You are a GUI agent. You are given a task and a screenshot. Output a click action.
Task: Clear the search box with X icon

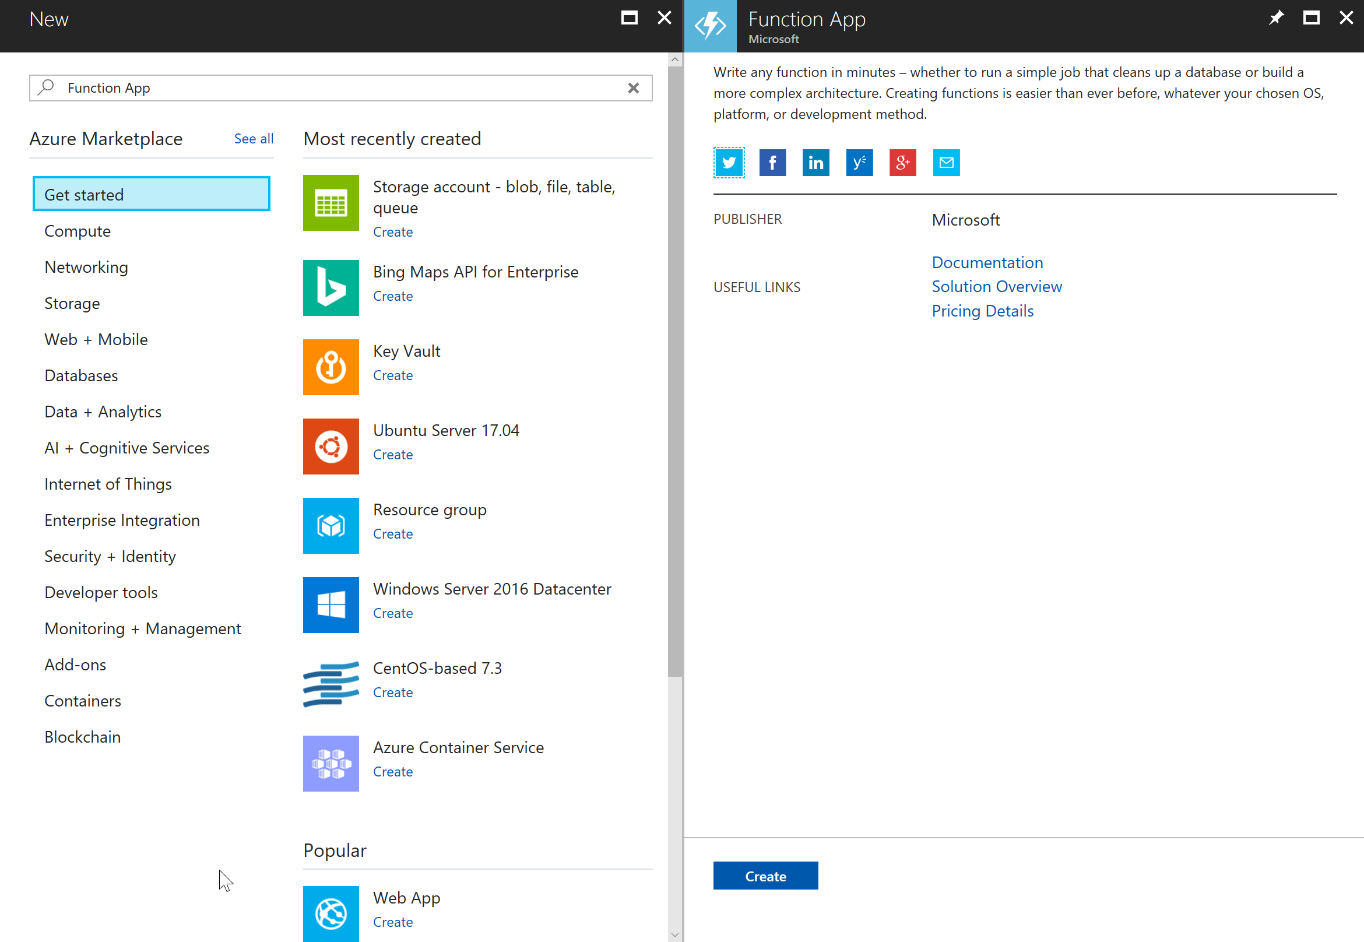[633, 88]
